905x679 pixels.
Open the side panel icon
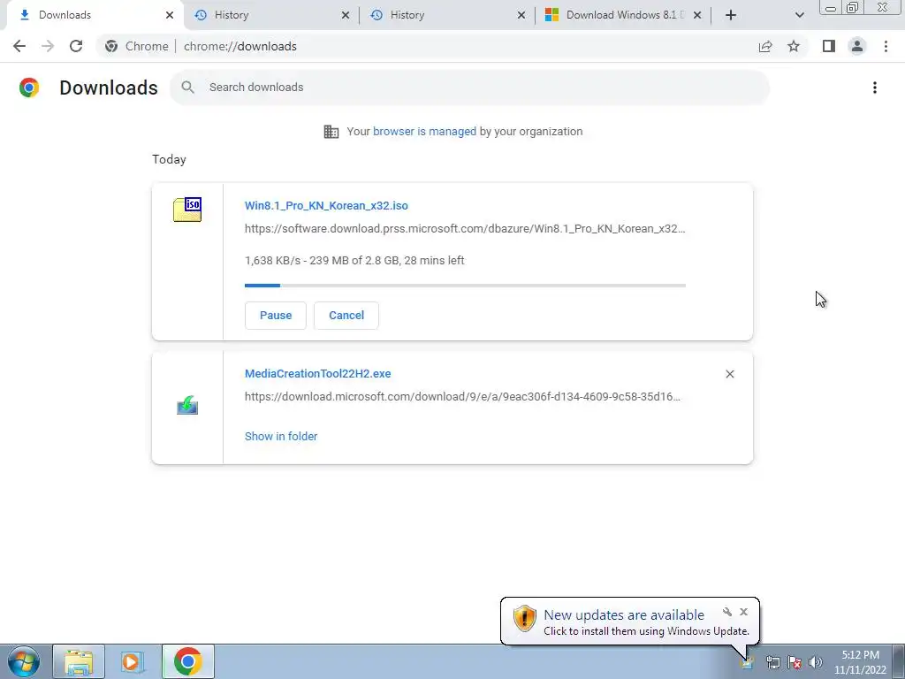829,46
